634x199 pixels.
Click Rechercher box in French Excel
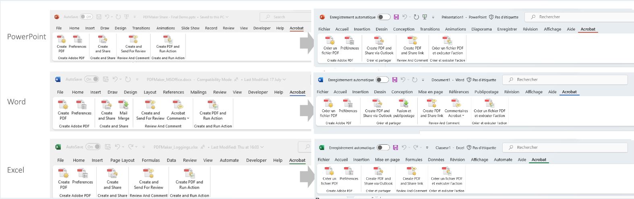pos(566,147)
